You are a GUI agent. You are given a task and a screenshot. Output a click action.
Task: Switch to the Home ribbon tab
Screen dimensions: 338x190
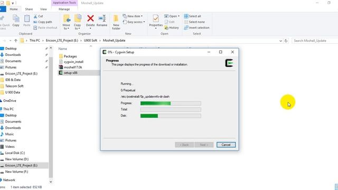pyautogui.click(x=14, y=9)
